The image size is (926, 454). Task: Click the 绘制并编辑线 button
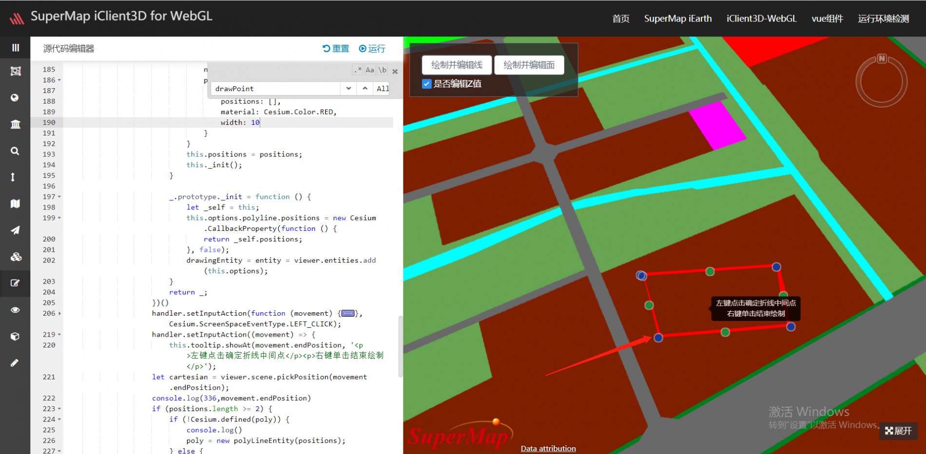click(457, 65)
